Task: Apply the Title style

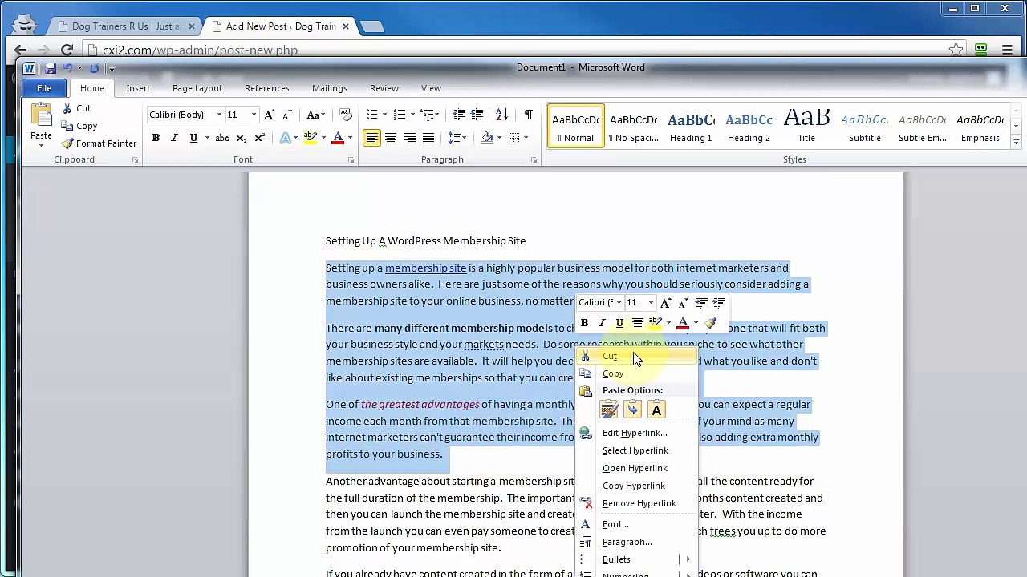Action: (806, 127)
